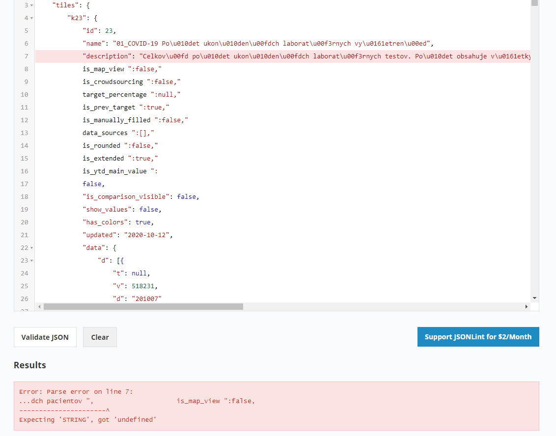This screenshot has width=556, height=436.
Task: Click the left arrow of the horizontal scrollbar
Action: tap(39, 306)
